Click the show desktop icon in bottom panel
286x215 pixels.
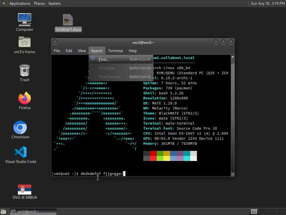coord(3,212)
